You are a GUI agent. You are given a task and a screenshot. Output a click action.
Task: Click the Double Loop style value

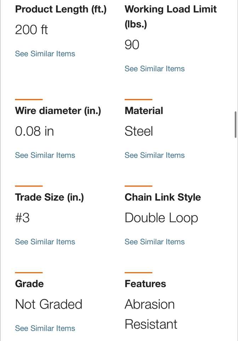pyautogui.click(x=161, y=218)
